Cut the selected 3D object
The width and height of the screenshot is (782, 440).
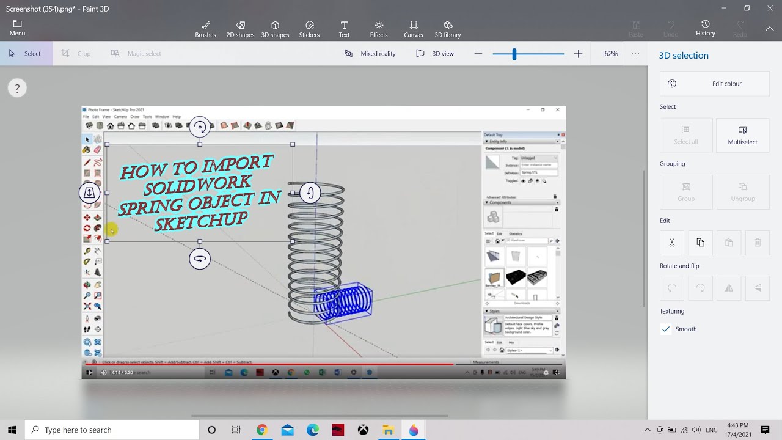672,243
